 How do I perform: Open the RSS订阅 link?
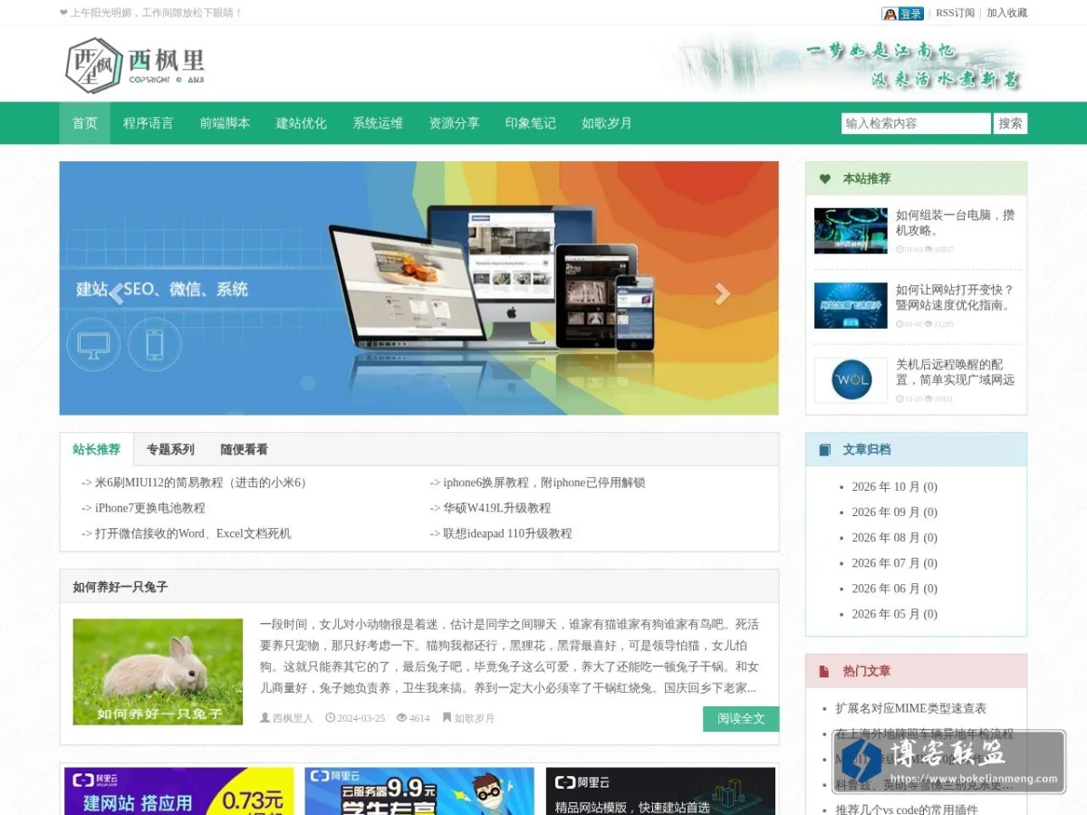point(955,13)
